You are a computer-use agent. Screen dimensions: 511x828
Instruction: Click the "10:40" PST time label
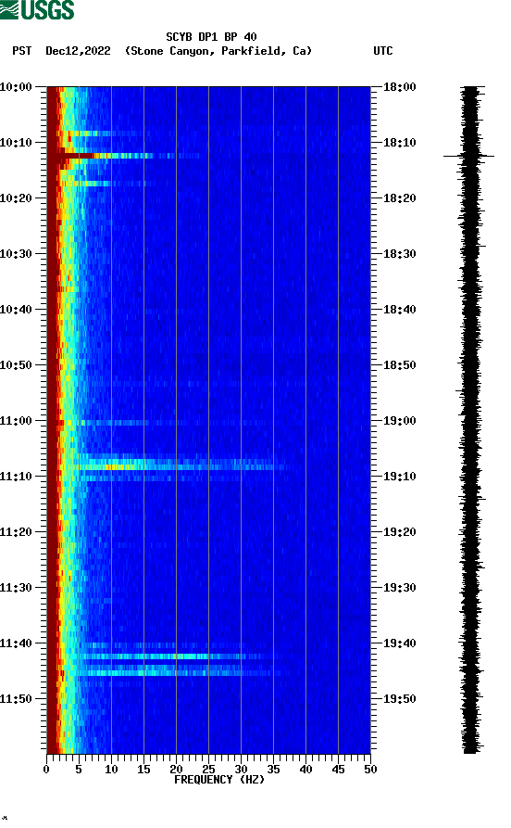tap(16, 310)
